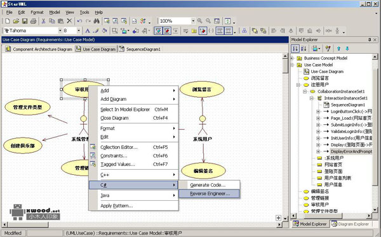This screenshot has width=381, height=237.
Task: Toggle Sort by Storage Order in Model Explorer
Action: tap(295, 49)
